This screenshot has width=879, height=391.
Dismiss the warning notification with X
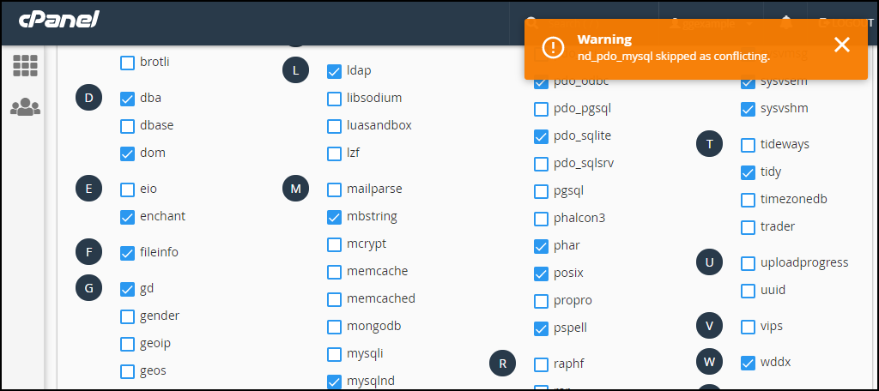click(842, 45)
